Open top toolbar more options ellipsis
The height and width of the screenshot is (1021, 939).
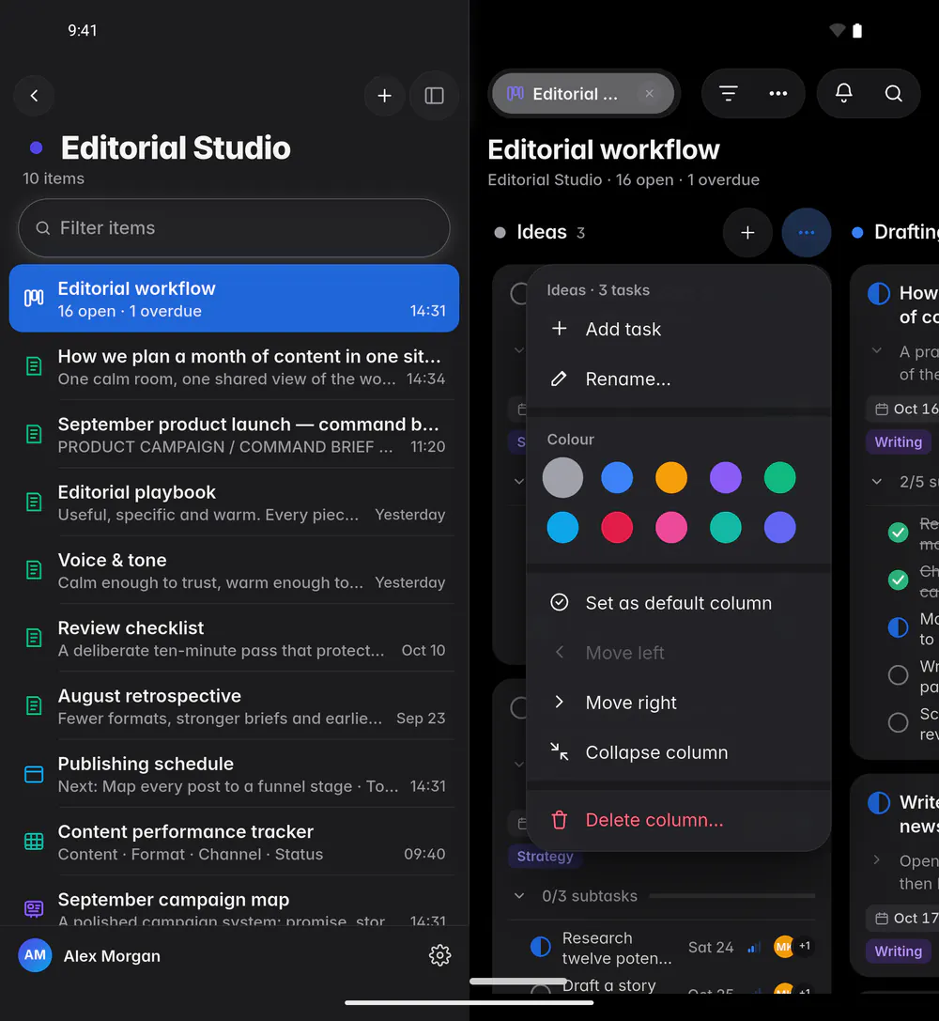pyautogui.click(x=777, y=94)
